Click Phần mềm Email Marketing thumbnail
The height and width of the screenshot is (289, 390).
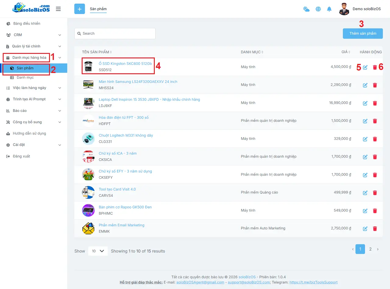[x=88, y=228]
